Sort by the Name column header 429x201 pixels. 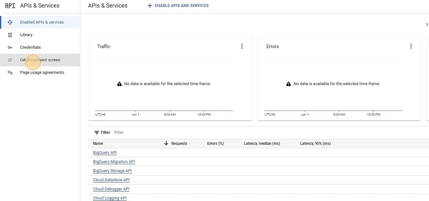[x=98, y=144]
